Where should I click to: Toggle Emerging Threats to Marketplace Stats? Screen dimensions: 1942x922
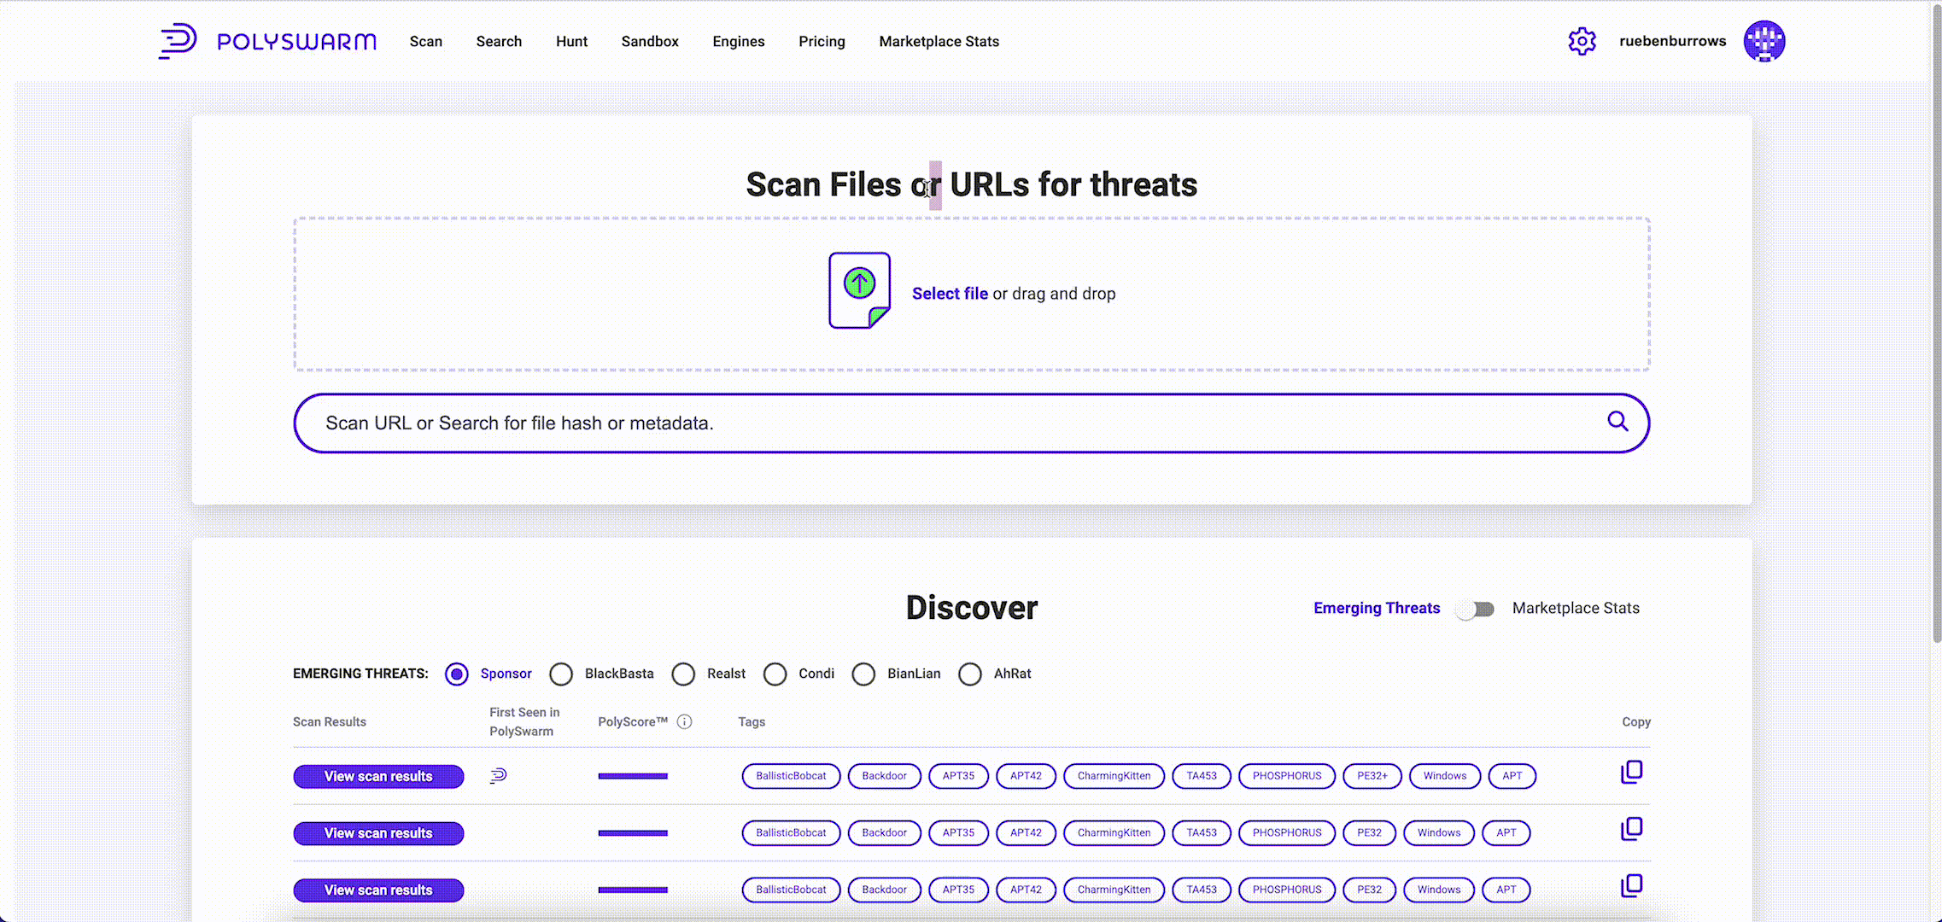1476,609
